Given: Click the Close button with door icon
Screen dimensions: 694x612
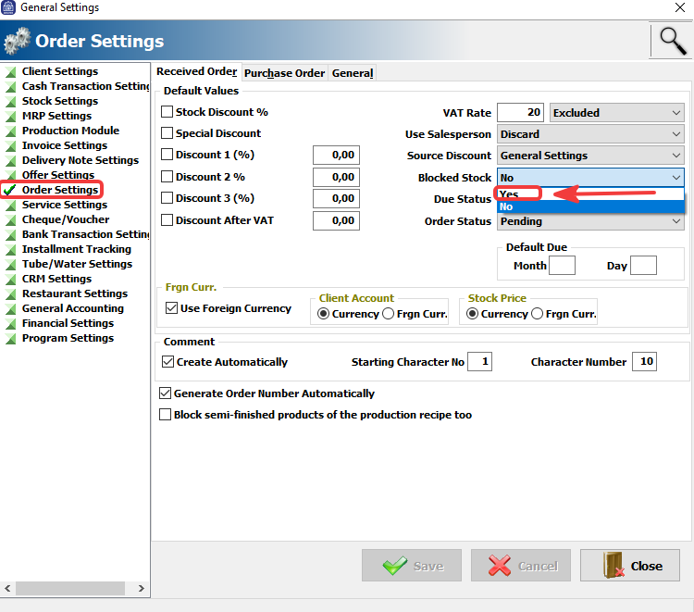Looking at the screenshot, I should click(x=630, y=566).
